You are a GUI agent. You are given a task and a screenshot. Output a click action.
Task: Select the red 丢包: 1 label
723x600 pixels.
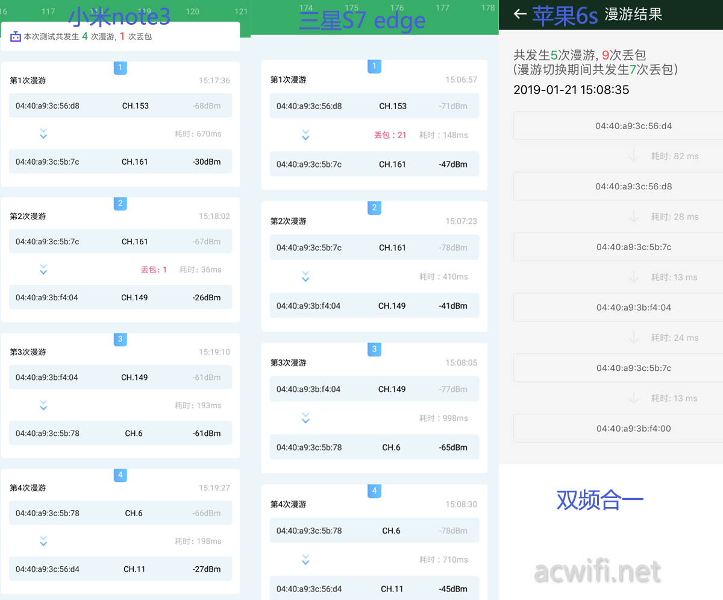(x=154, y=270)
